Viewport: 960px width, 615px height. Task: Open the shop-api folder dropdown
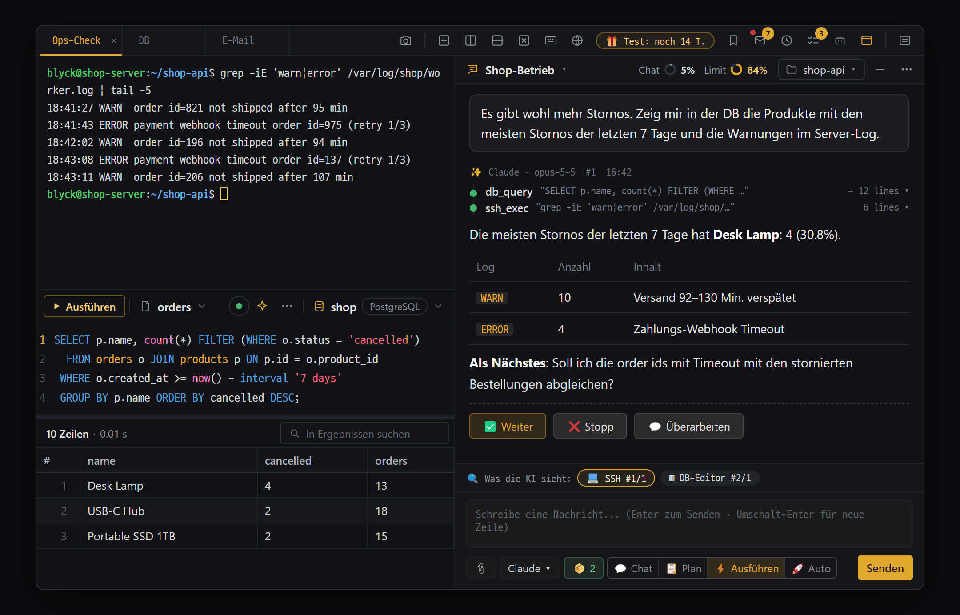[x=821, y=70]
